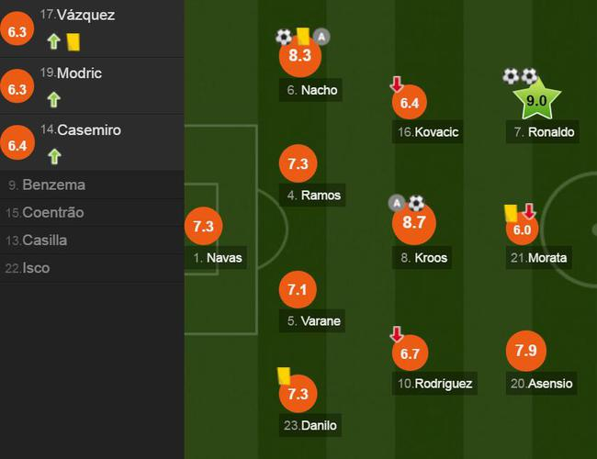Select Navas's 7.3 goalkeeper rating circle
This screenshot has height=459, width=597.
pyautogui.click(x=203, y=226)
